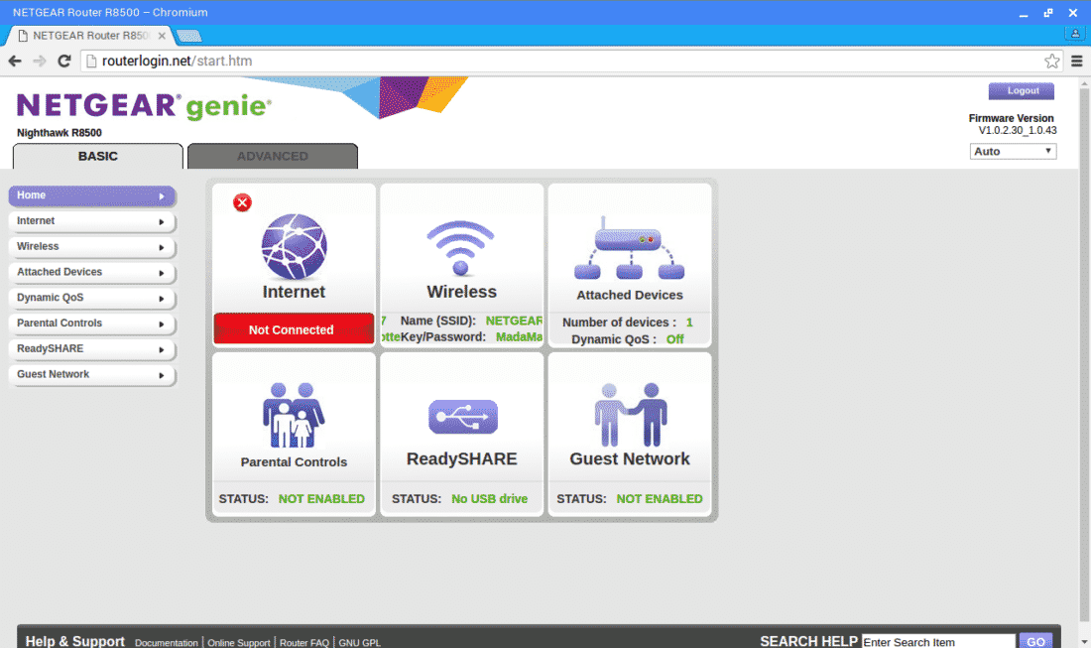This screenshot has height=648, width=1091.
Task: Open the Online Support link
Action: [239, 642]
